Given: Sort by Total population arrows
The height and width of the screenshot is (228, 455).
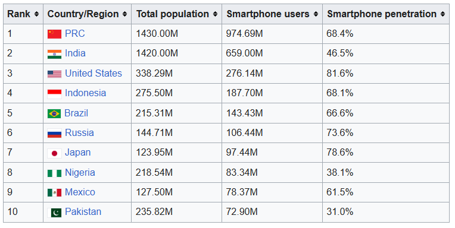Looking at the screenshot, I should (216, 14).
